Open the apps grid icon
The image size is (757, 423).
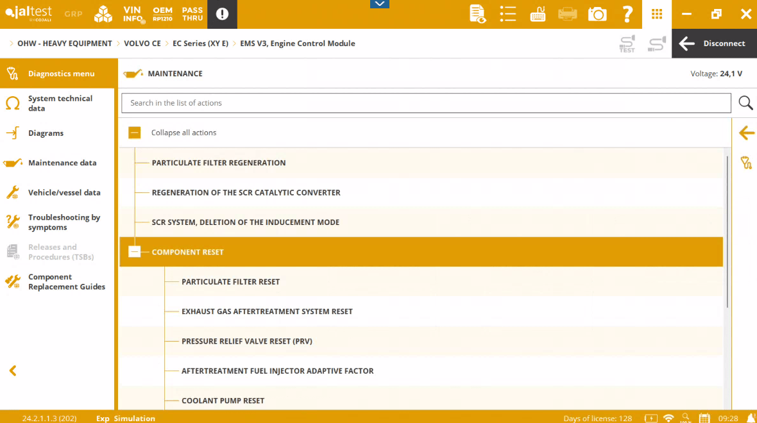656,14
